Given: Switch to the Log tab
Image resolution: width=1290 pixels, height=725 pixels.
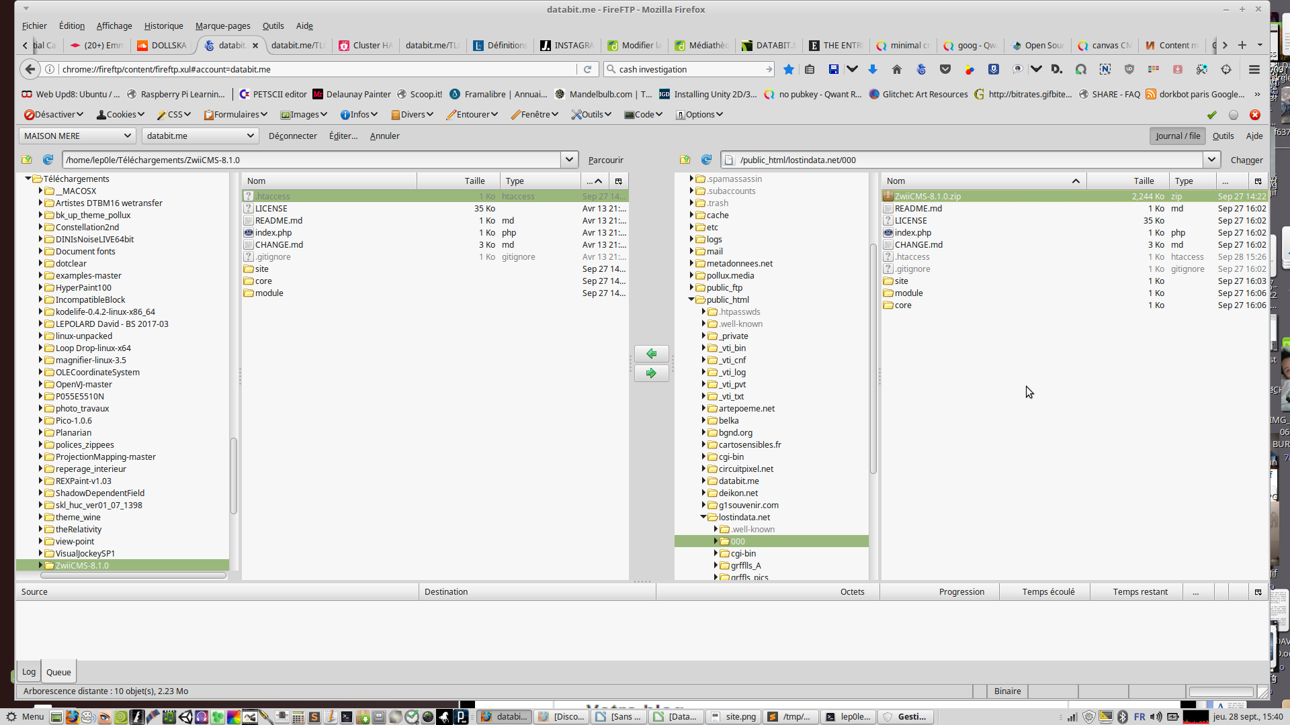Looking at the screenshot, I should 29,672.
